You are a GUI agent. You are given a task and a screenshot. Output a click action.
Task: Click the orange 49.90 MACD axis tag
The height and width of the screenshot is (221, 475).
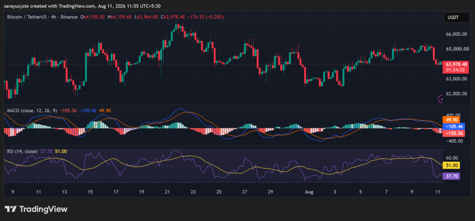tap(451, 120)
